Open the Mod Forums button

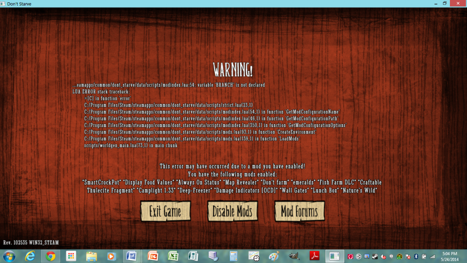coord(299,212)
